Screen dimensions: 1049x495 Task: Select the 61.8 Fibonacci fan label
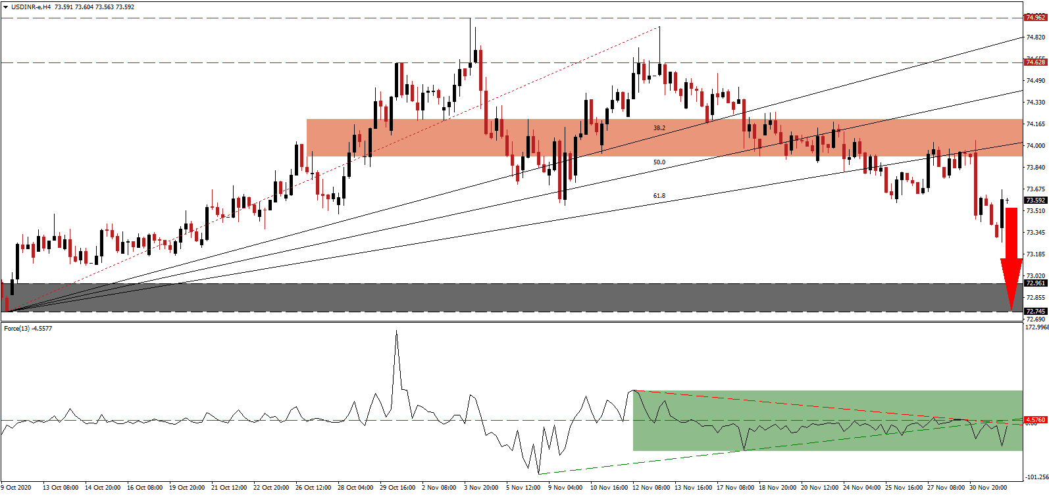coord(659,196)
